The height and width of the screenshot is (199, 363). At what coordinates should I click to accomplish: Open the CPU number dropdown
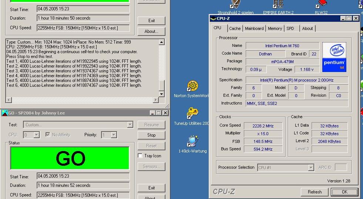pyautogui.click(x=36, y=135)
